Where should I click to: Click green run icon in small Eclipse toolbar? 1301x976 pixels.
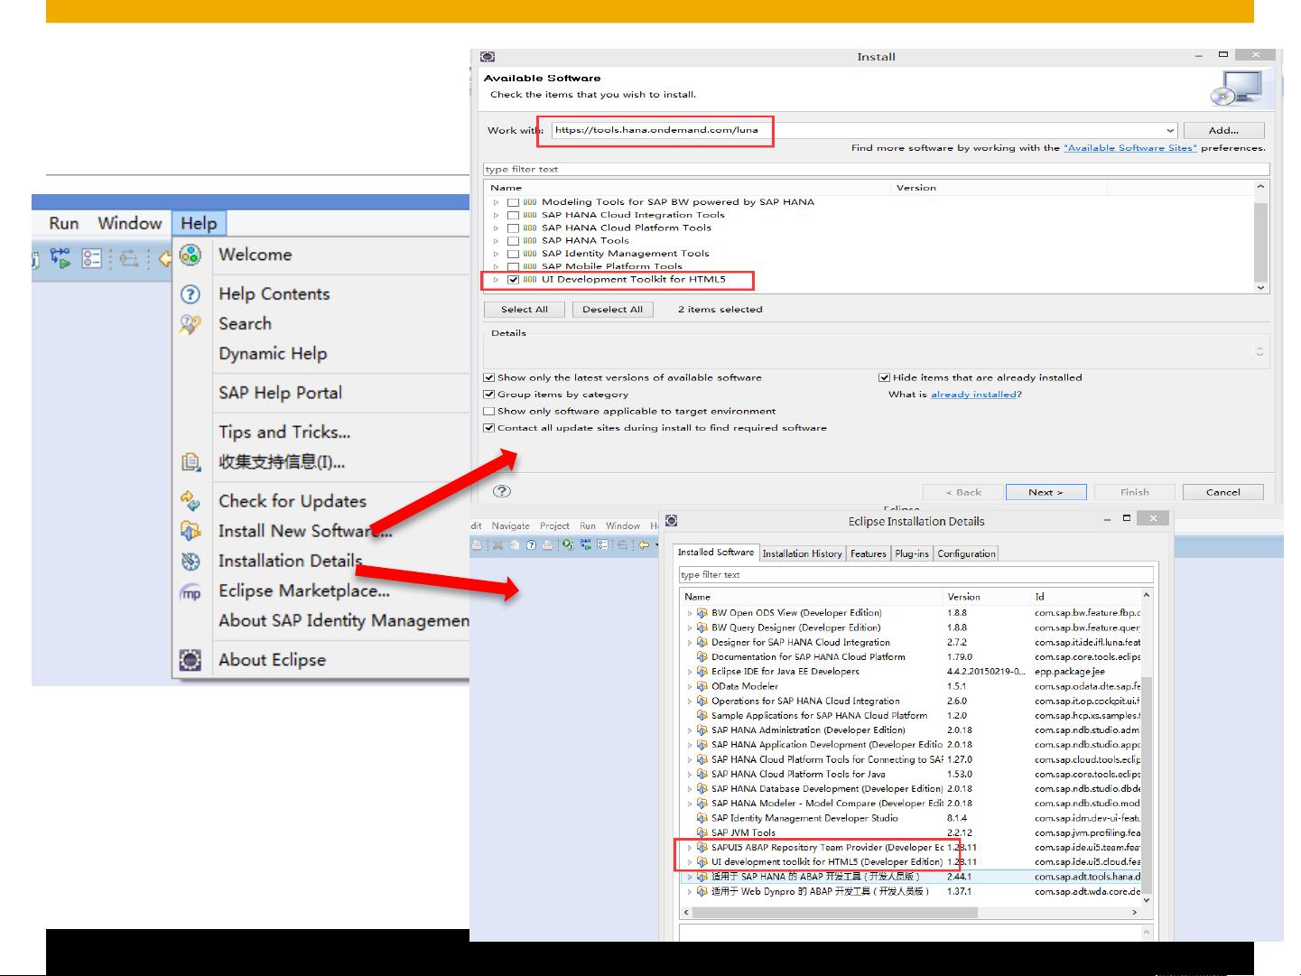pyautogui.click(x=567, y=544)
